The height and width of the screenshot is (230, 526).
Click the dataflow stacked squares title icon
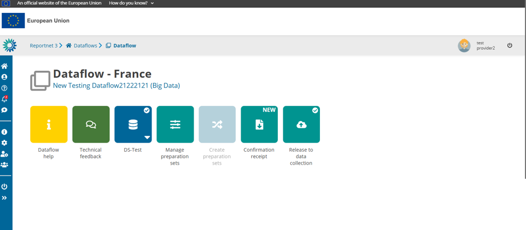pos(40,80)
